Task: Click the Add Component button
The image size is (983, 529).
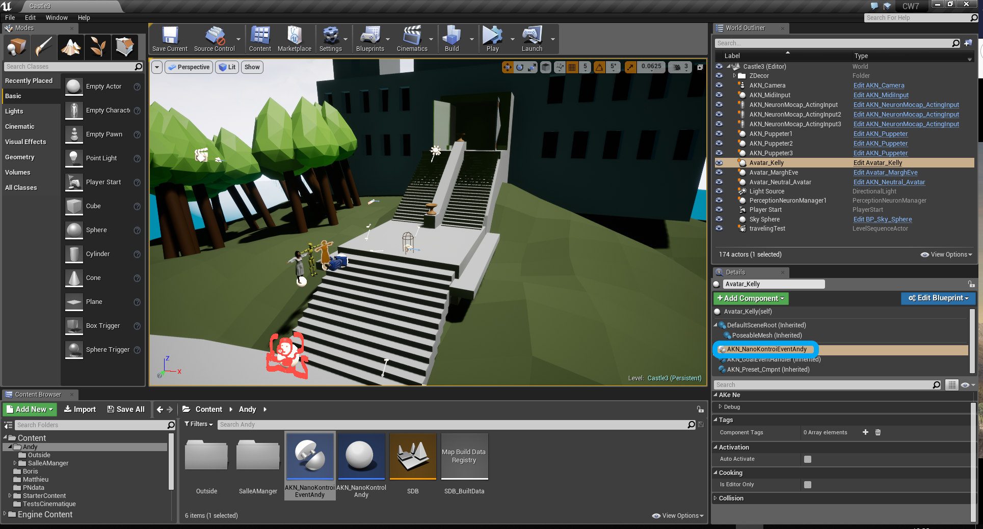Action: click(751, 298)
